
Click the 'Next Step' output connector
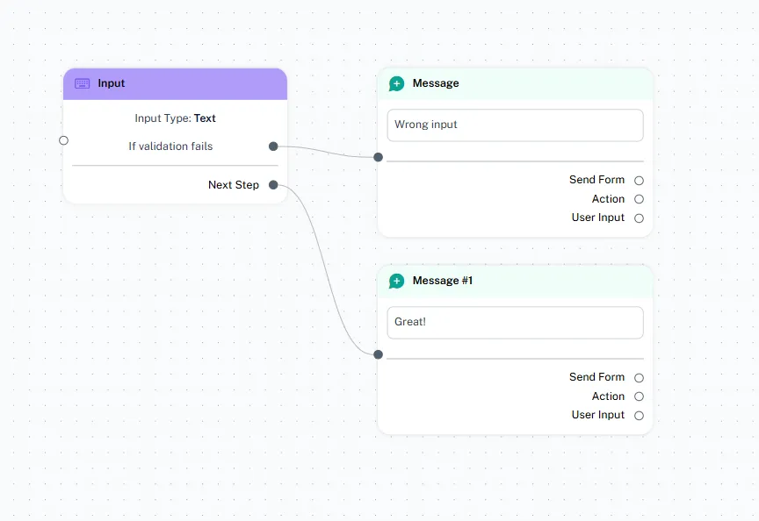click(x=273, y=185)
